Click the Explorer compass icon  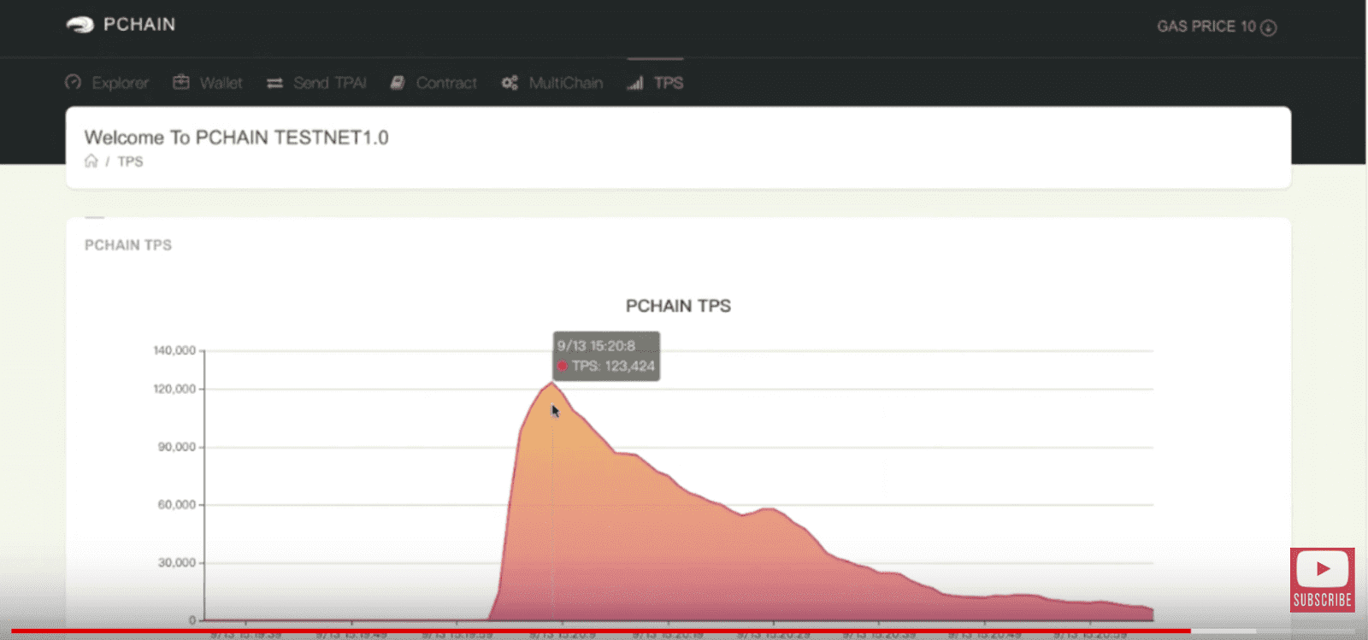74,82
